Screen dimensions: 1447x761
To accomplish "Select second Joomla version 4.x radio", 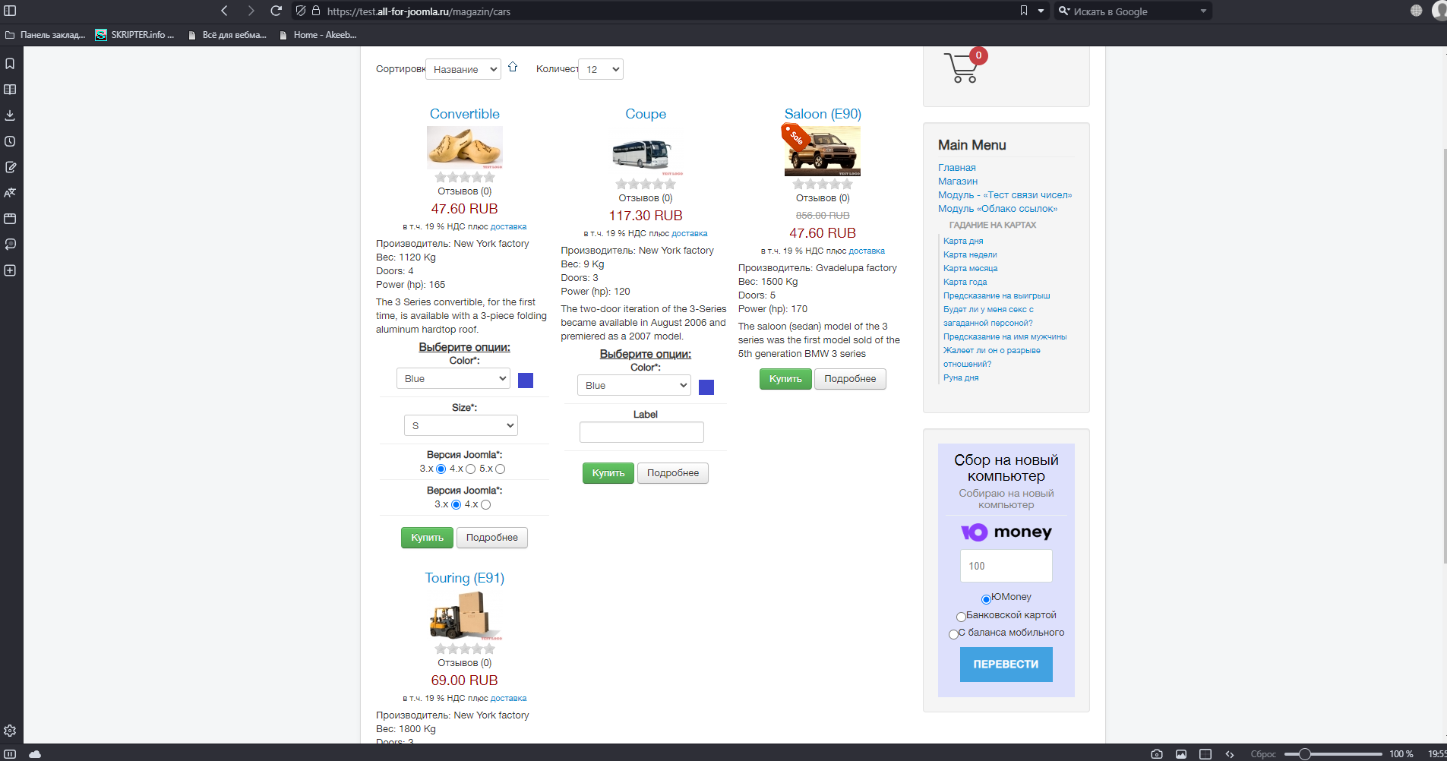I will click(486, 505).
